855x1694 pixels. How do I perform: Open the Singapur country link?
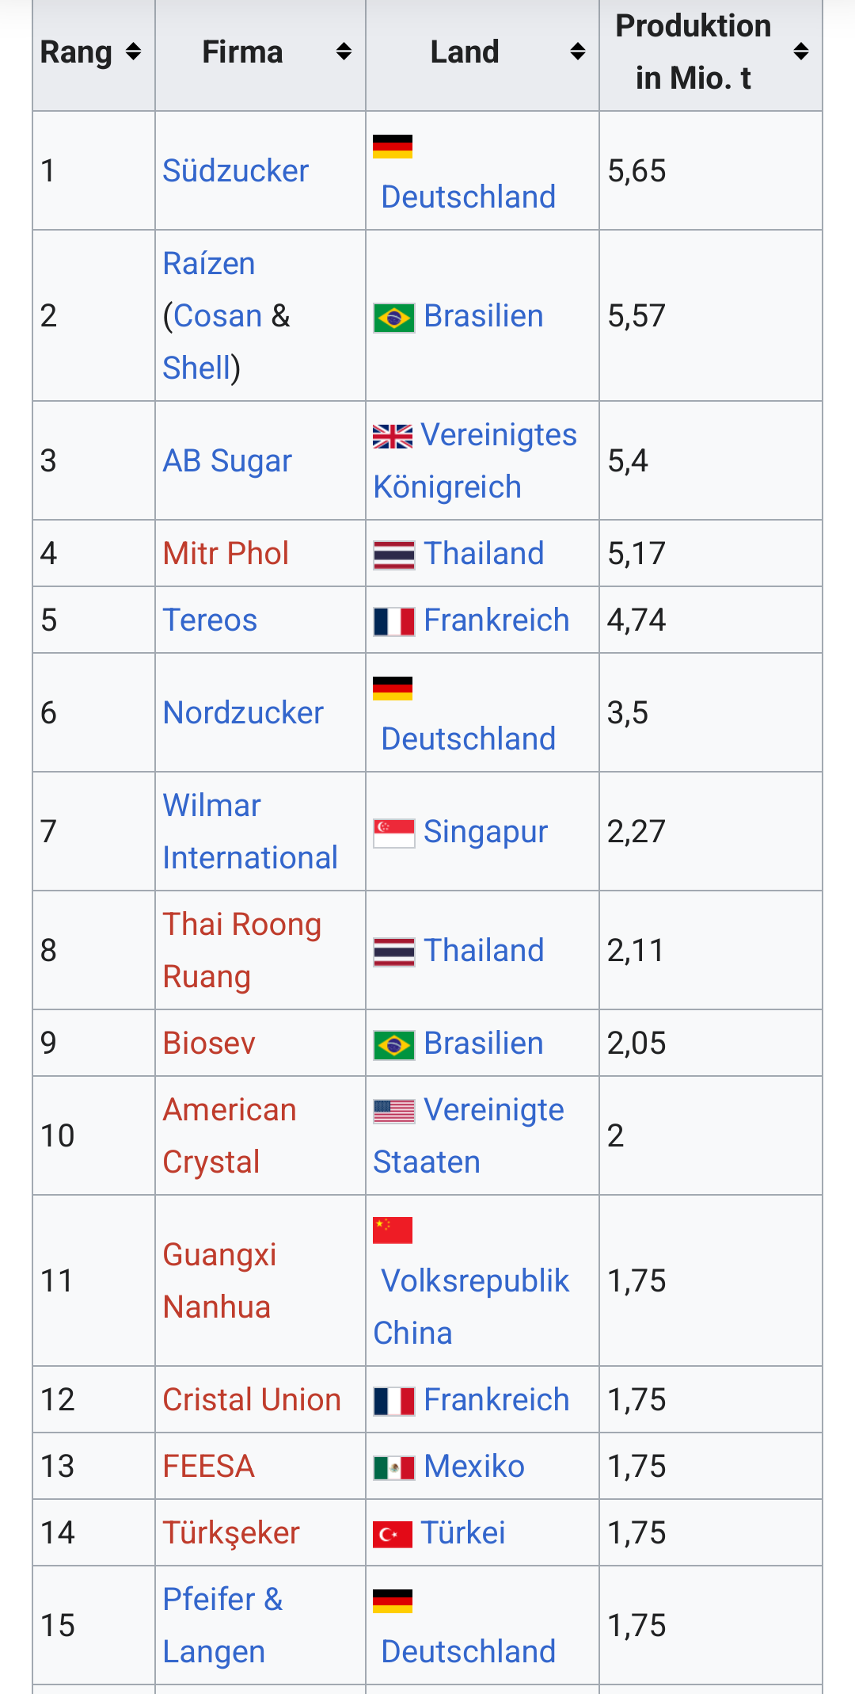click(485, 832)
